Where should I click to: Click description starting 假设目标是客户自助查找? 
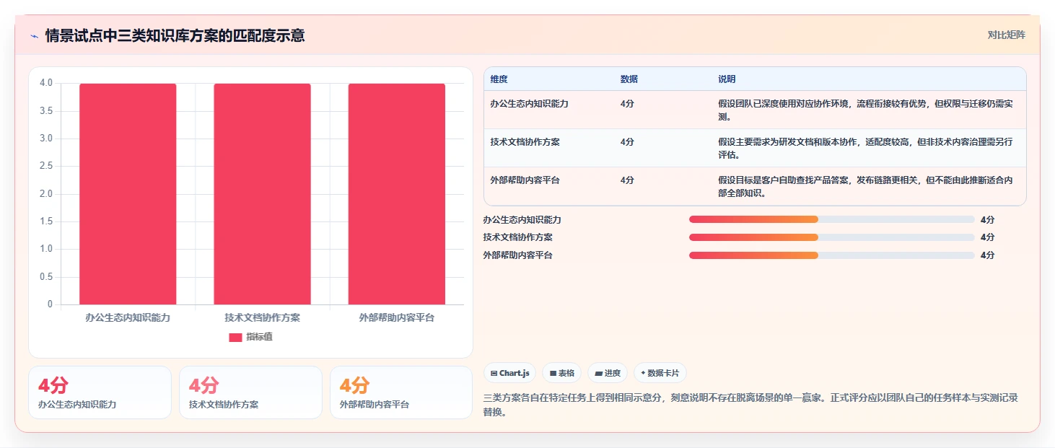(x=866, y=187)
